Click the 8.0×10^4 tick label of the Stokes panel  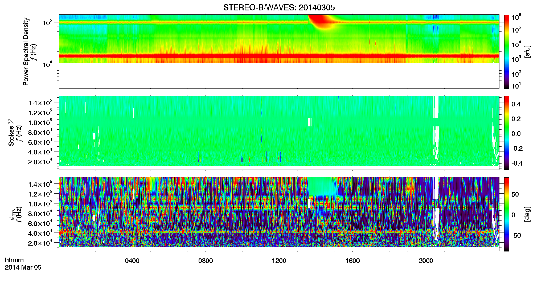(40, 132)
